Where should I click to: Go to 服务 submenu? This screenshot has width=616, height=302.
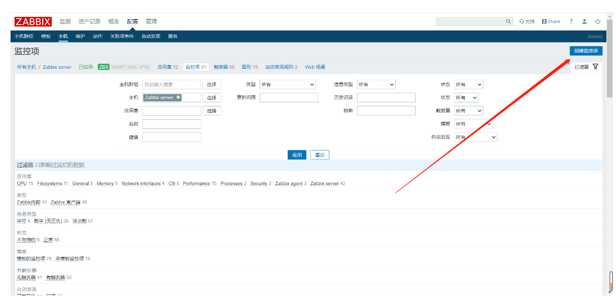tap(173, 36)
